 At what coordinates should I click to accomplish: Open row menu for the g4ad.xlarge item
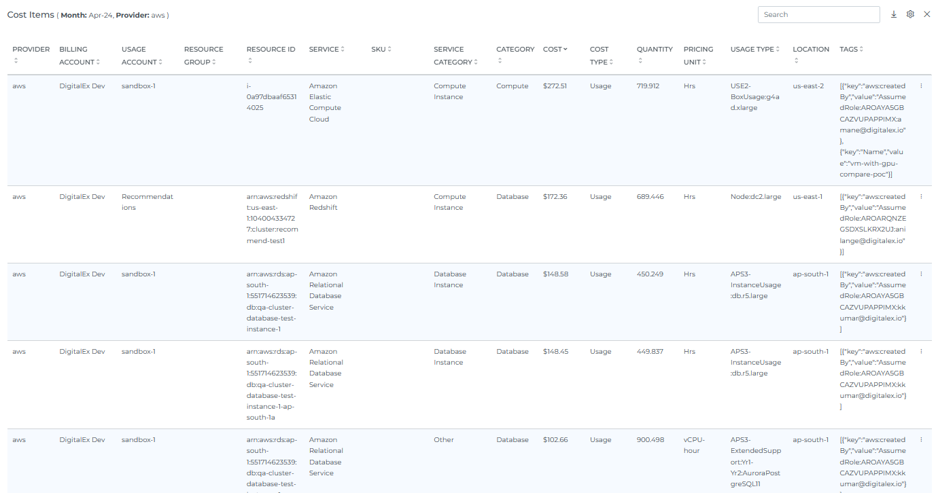point(921,86)
